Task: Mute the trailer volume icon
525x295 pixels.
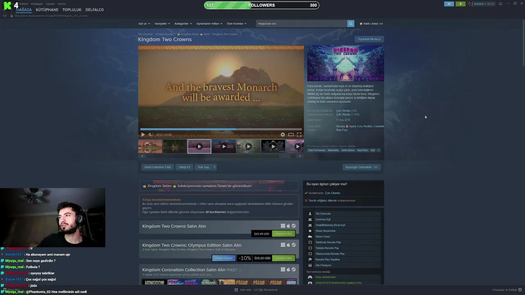Action: pyautogui.click(x=150, y=134)
